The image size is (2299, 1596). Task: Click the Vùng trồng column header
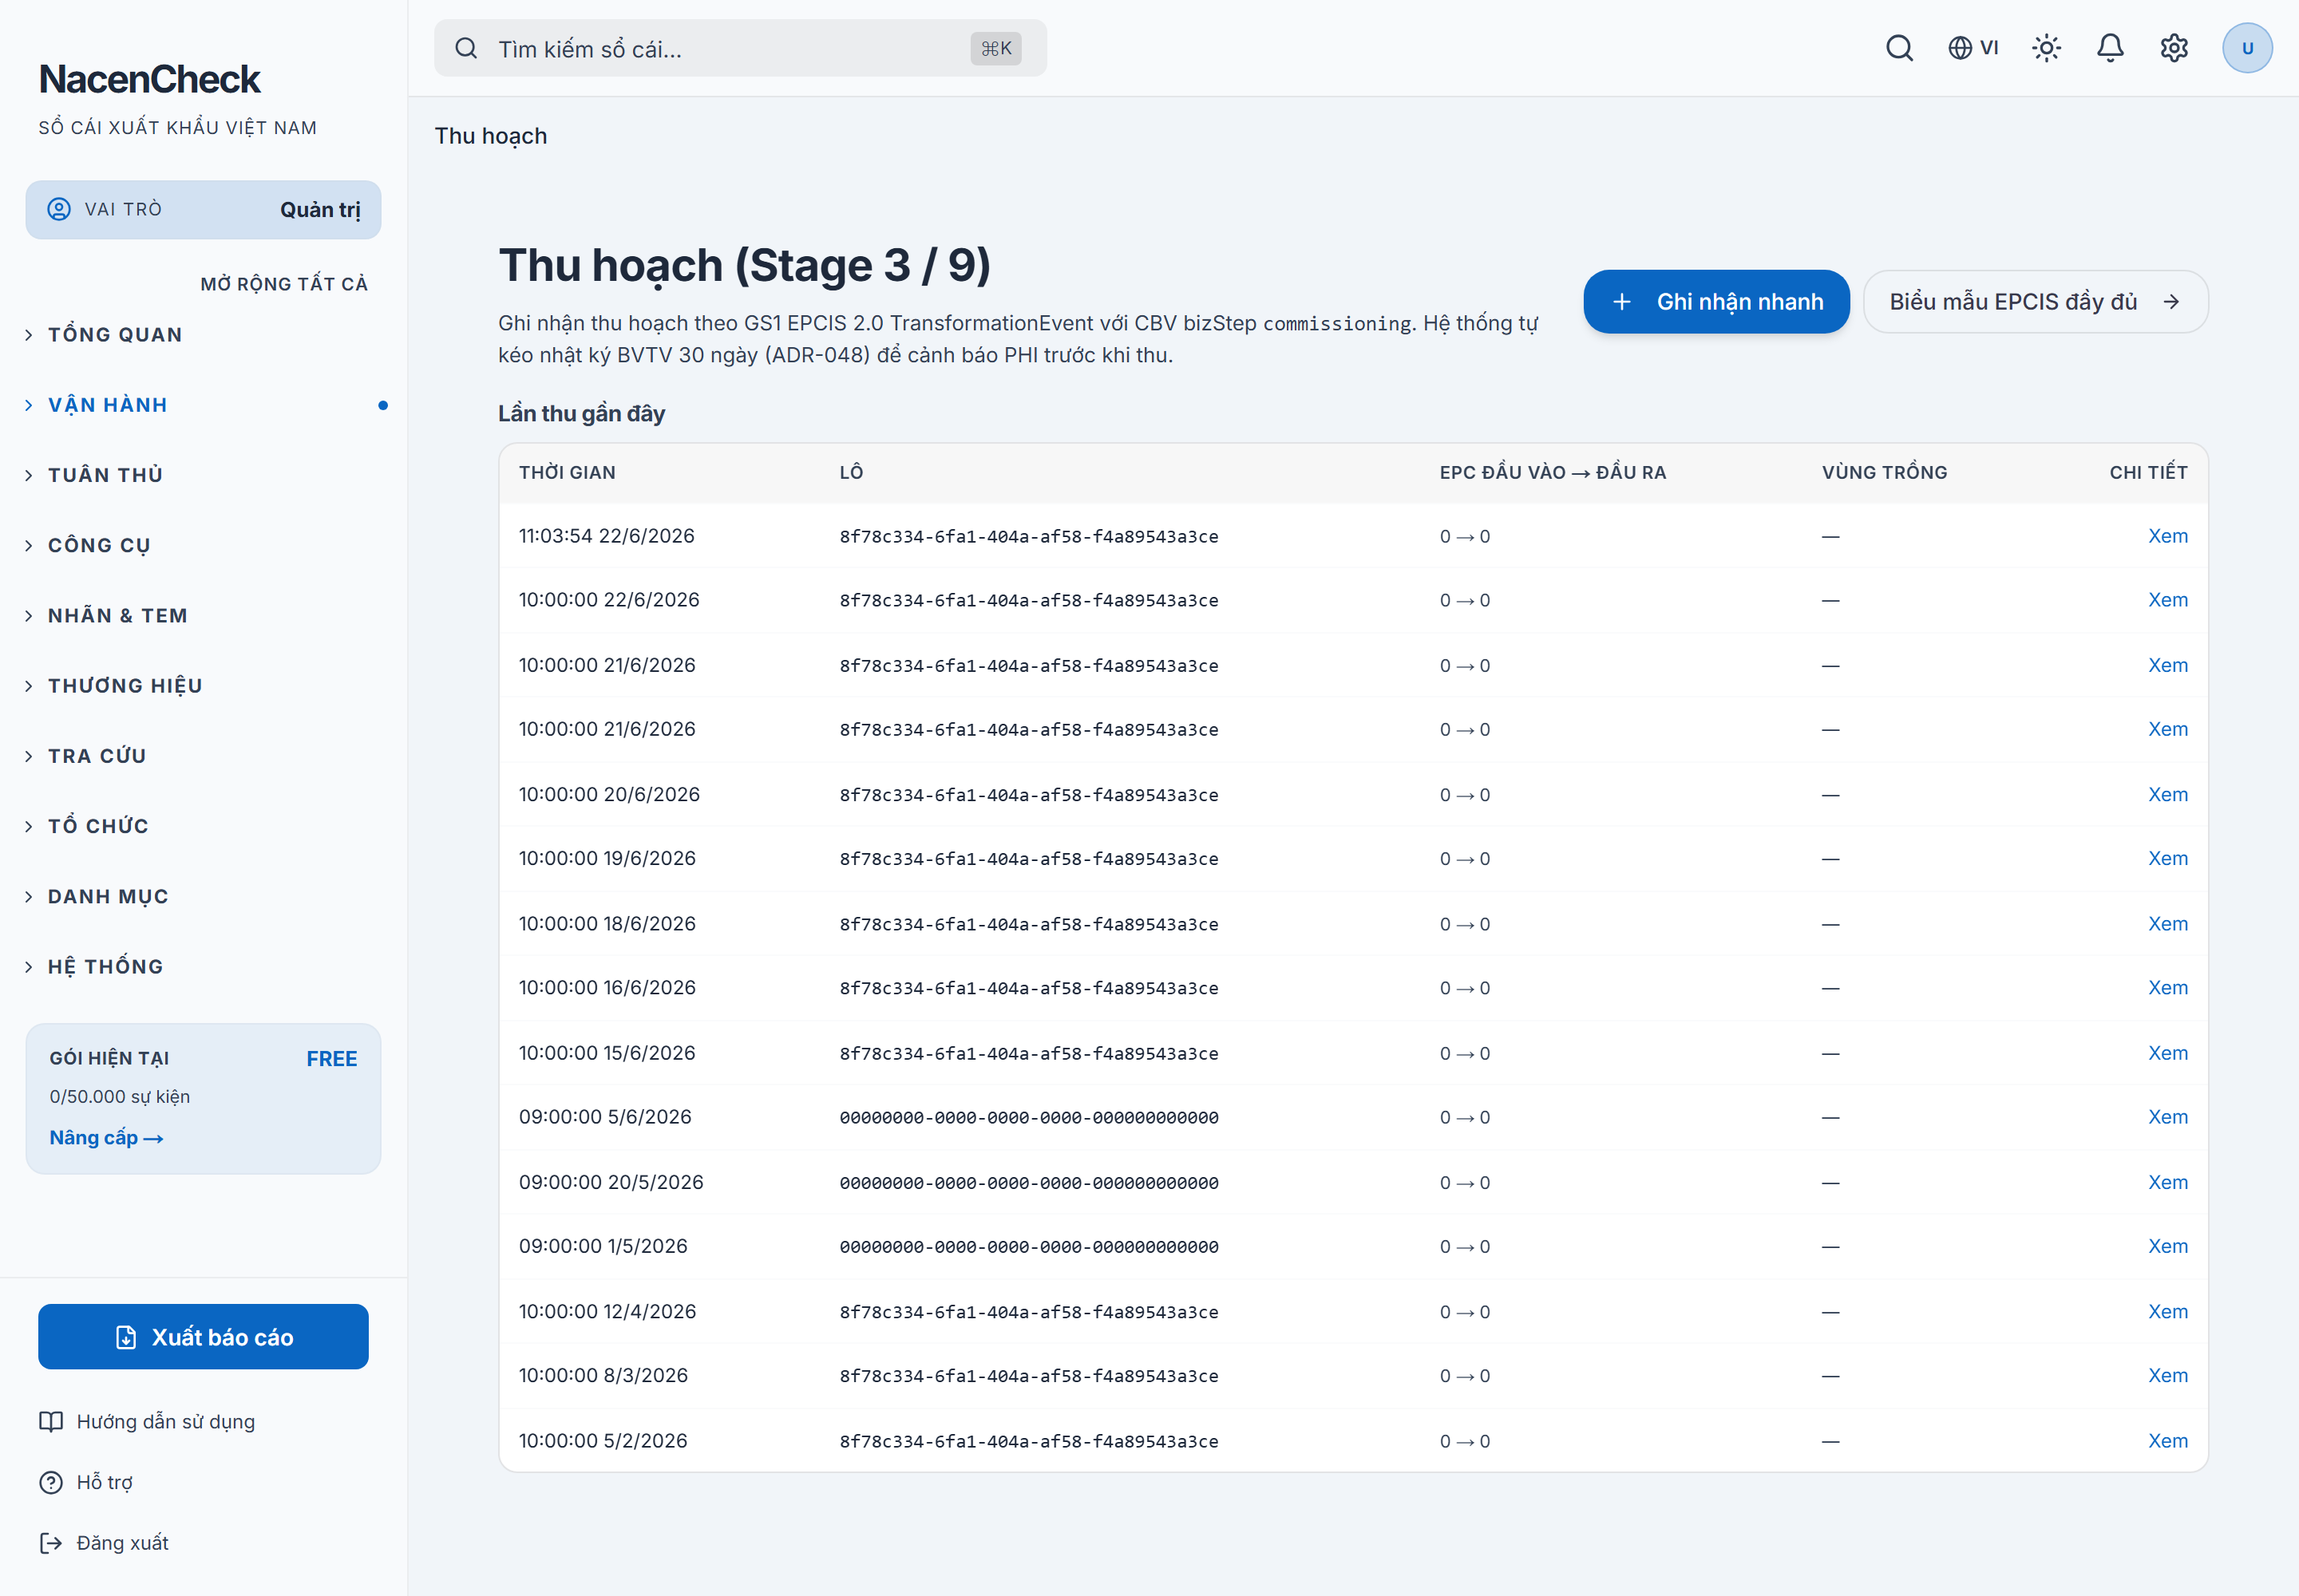[1884, 472]
